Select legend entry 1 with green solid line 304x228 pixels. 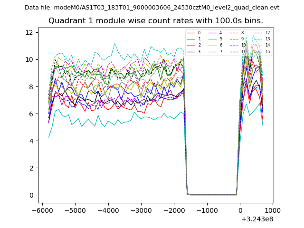194,39
